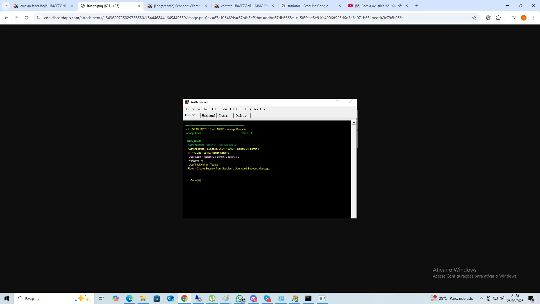Switch to 'erro ao fazer login | RaGEZONE' tab
This screenshot has height=304, width=540.
pyautogui.click(x=44, y=6)
